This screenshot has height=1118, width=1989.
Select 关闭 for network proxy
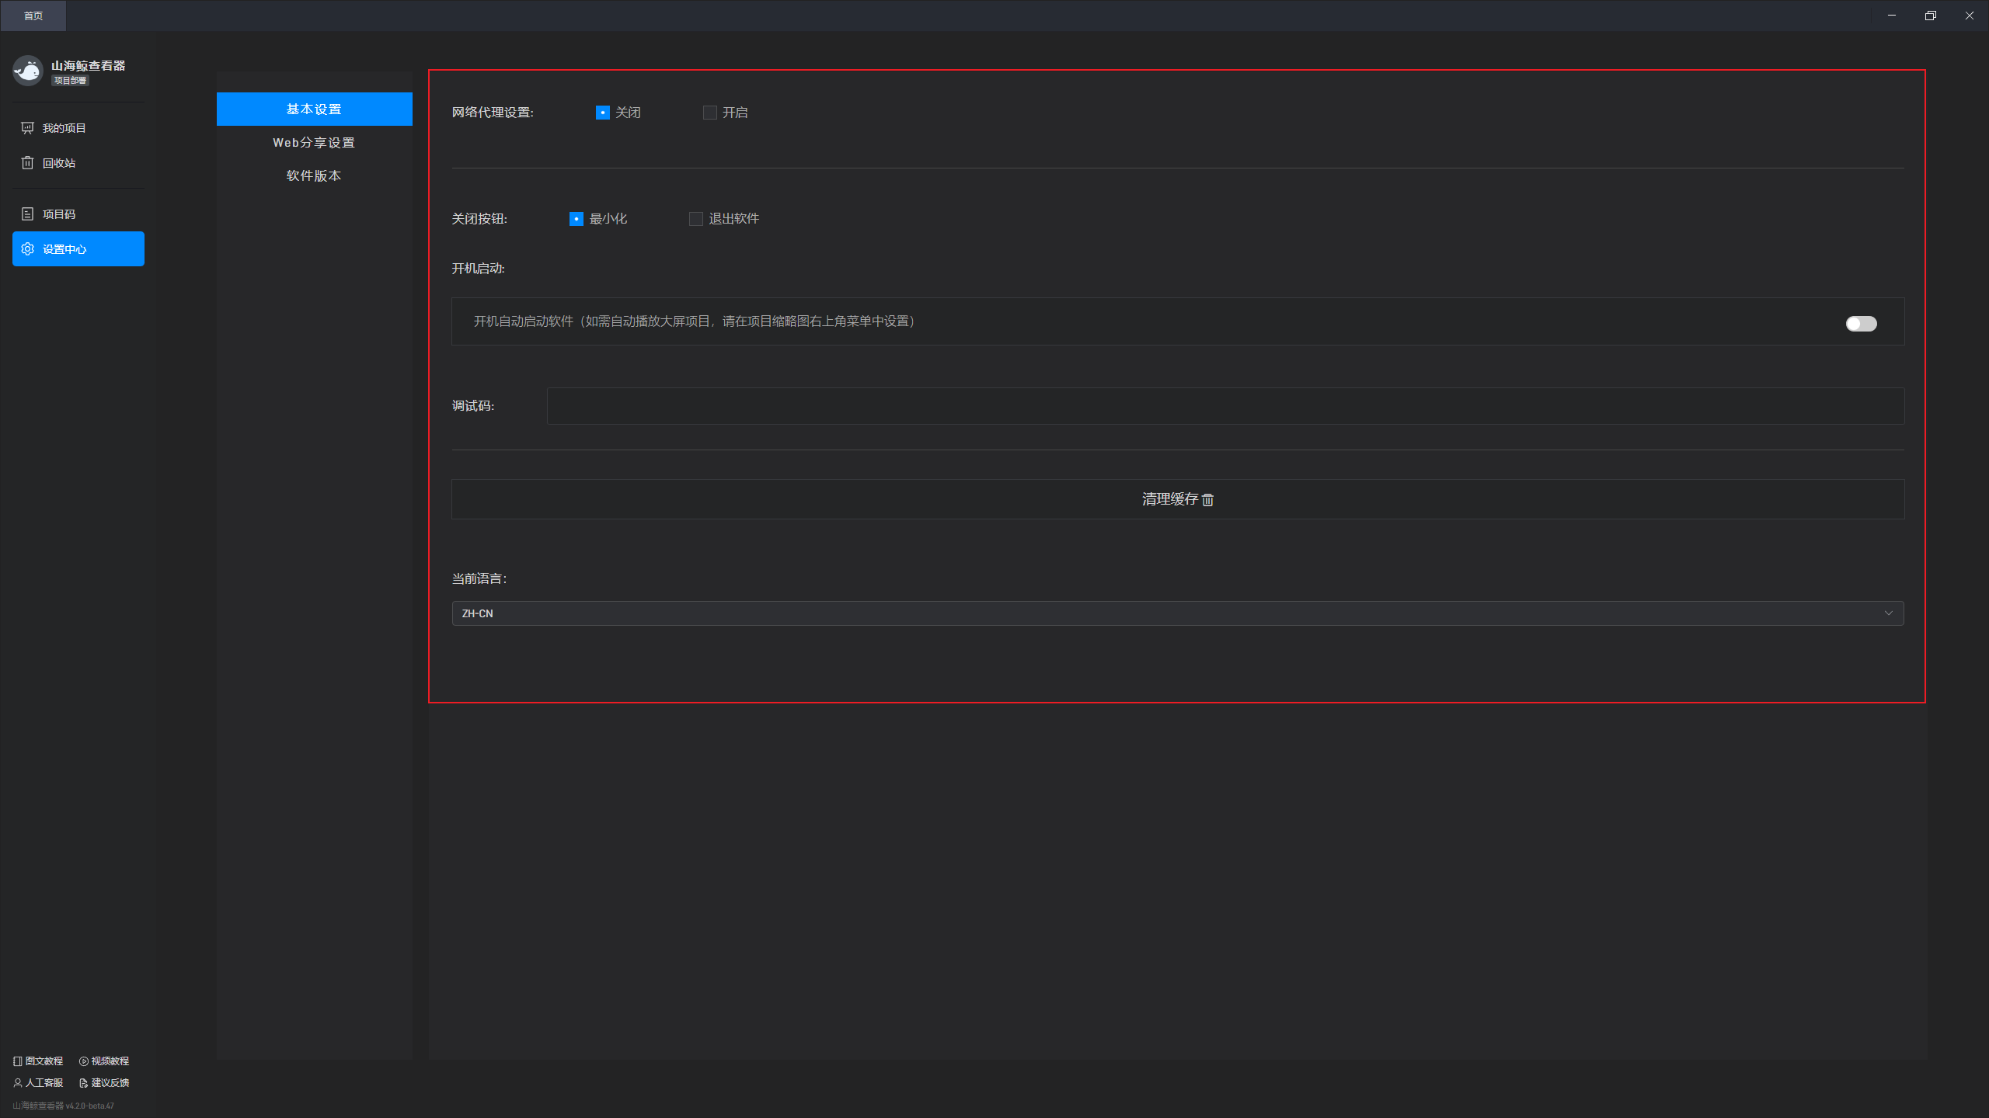pyautogui.click(x=603, y=113)
